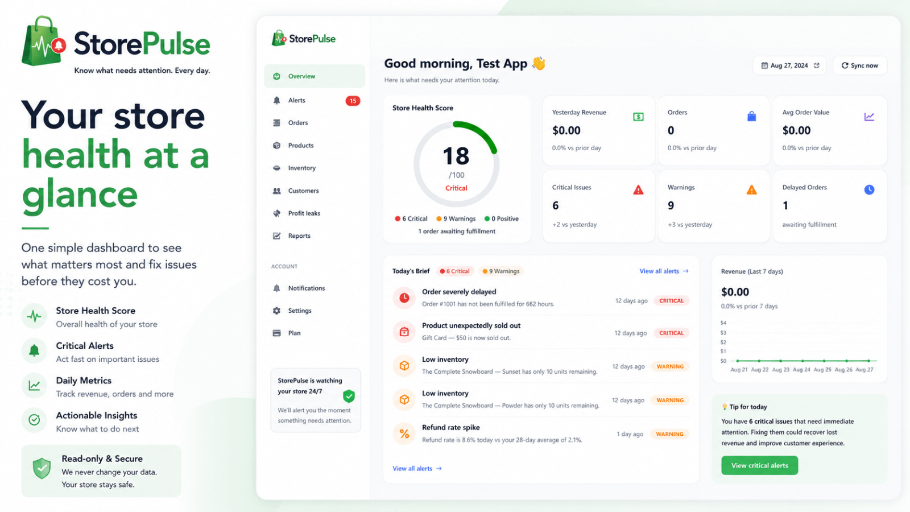This screenshot has width=910, height=512.
Task: Click the Sync now button
Action: click(x=859, y=65)
